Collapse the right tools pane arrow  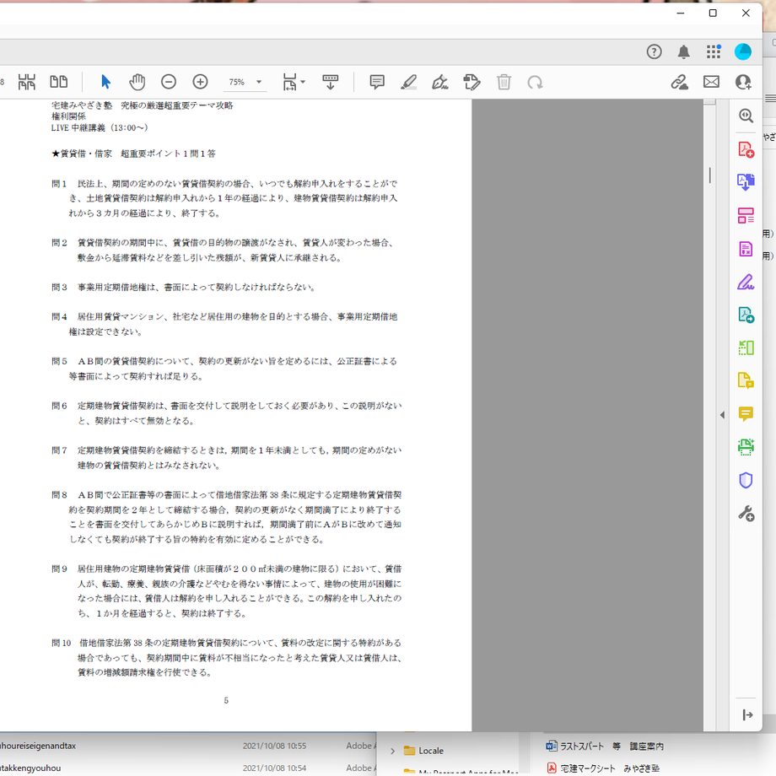722,415
